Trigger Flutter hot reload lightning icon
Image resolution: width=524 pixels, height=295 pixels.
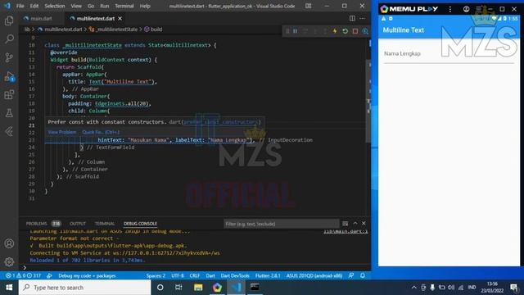pyautogui.click(x=335, y=31)
